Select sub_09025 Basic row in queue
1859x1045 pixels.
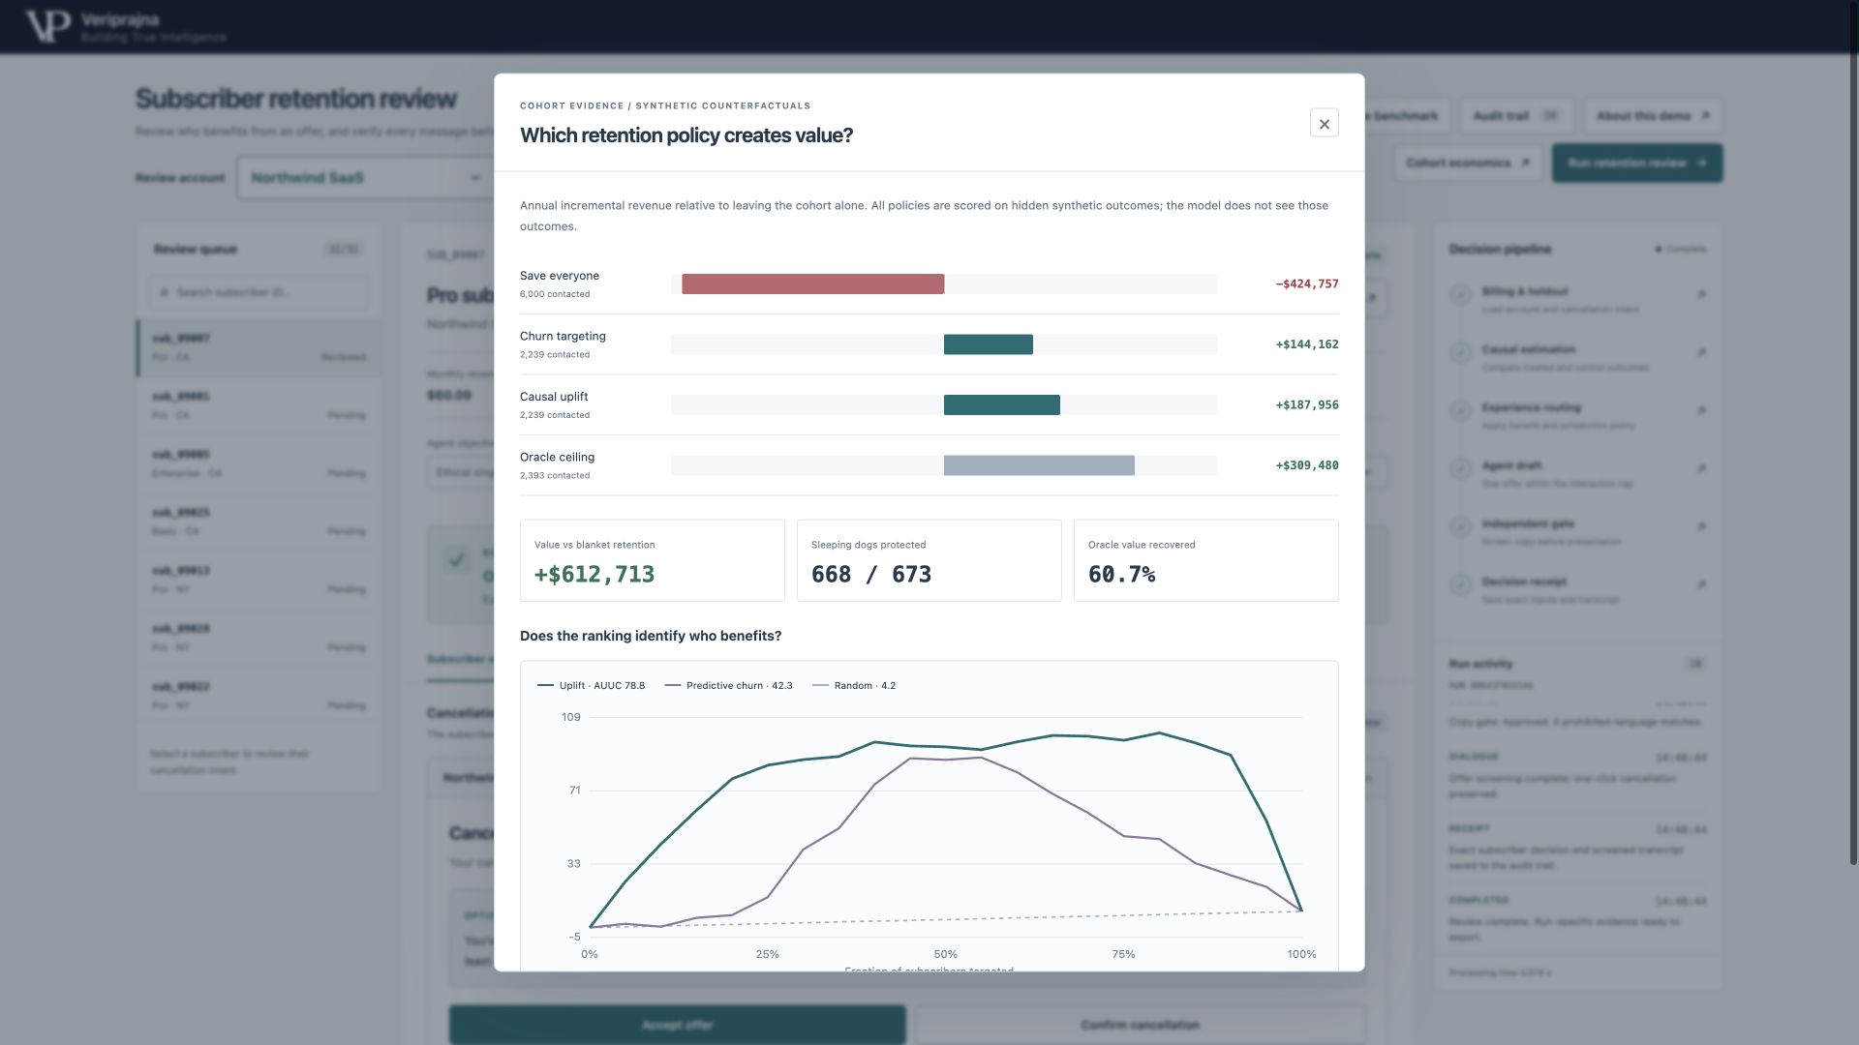[x=259, y=522]
